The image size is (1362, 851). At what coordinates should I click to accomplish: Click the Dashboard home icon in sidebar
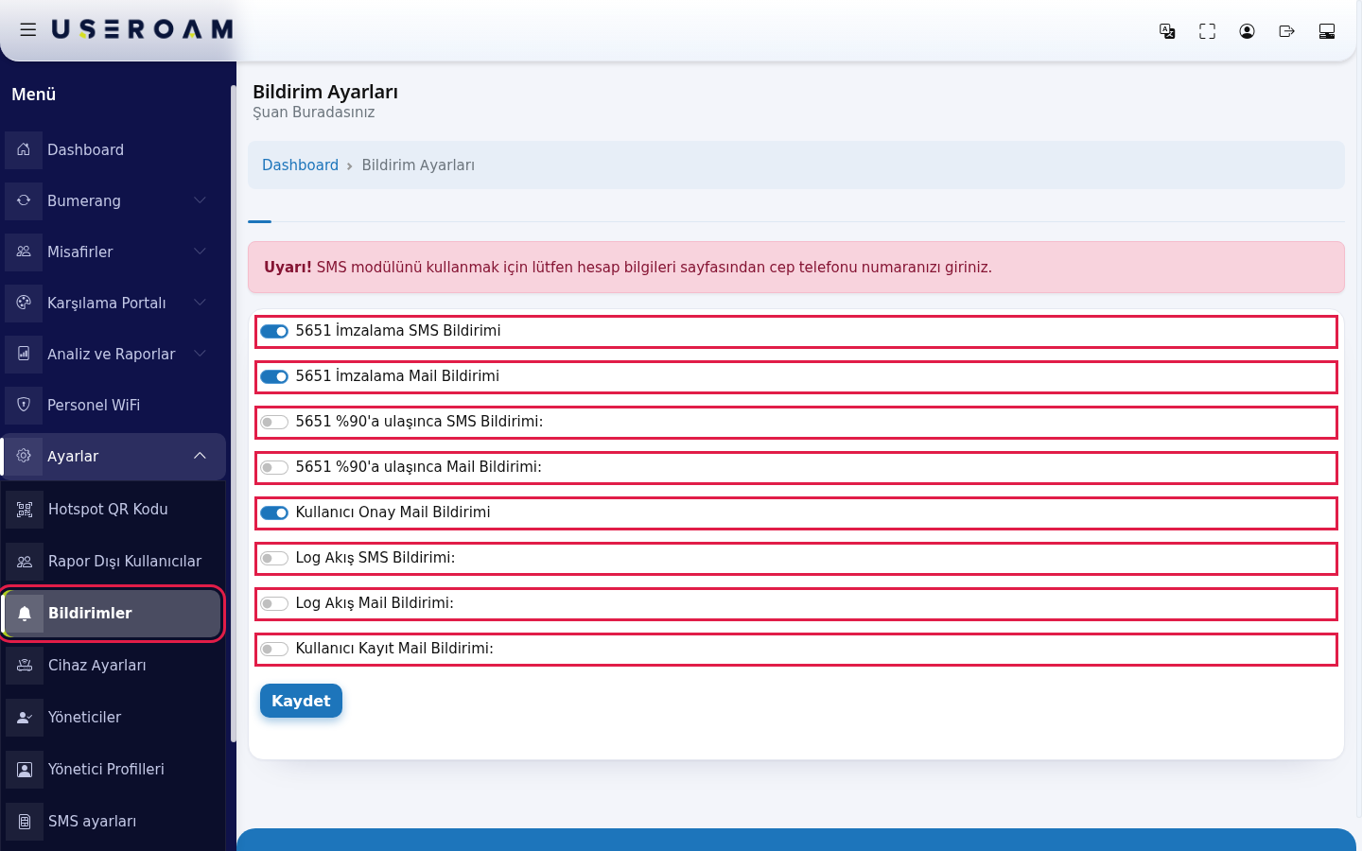tap(24, 149)
